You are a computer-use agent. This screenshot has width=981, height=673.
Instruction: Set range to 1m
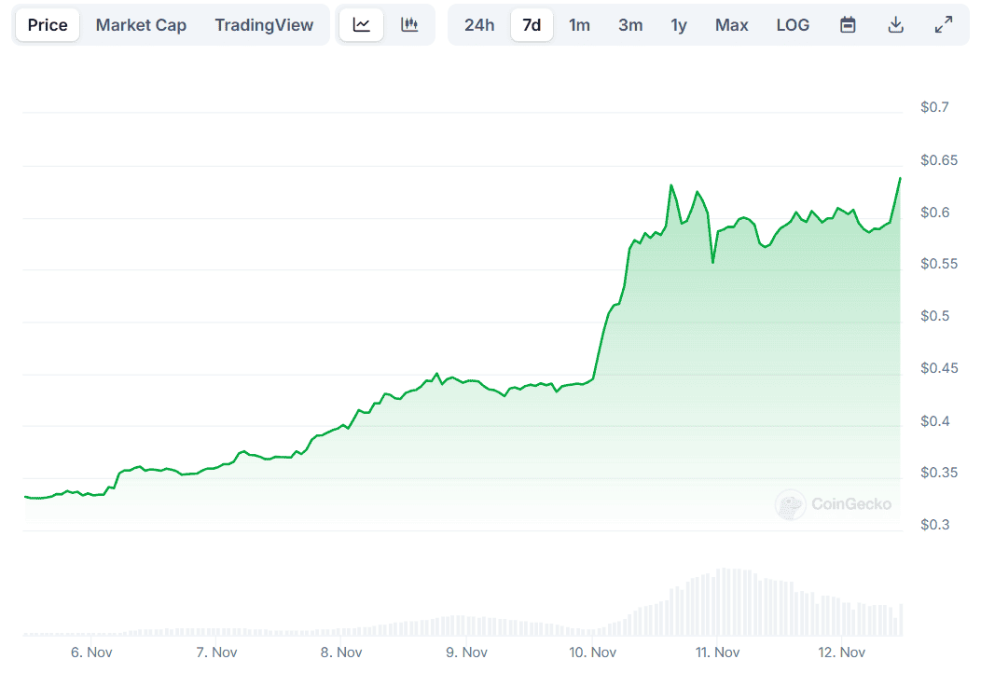579,25
